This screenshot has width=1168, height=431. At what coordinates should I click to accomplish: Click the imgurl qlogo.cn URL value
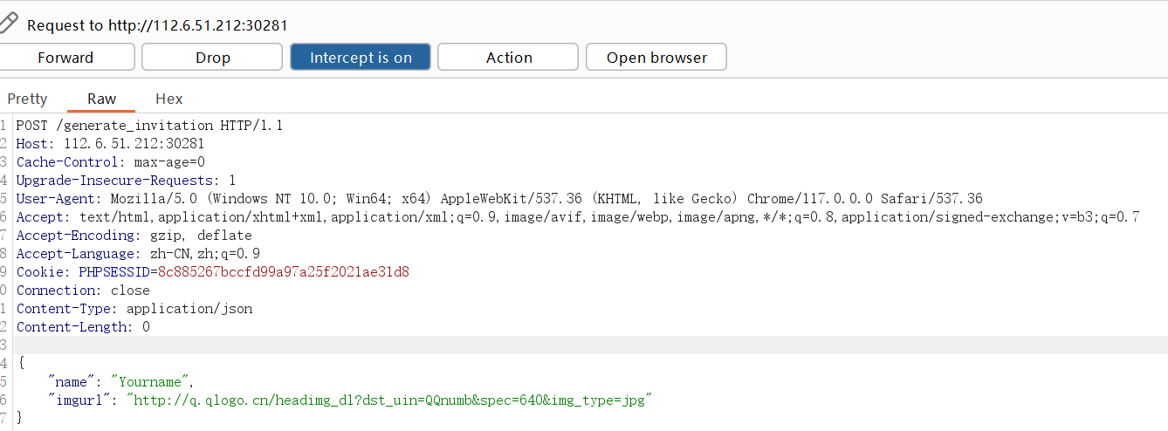(x=389, y=400)
